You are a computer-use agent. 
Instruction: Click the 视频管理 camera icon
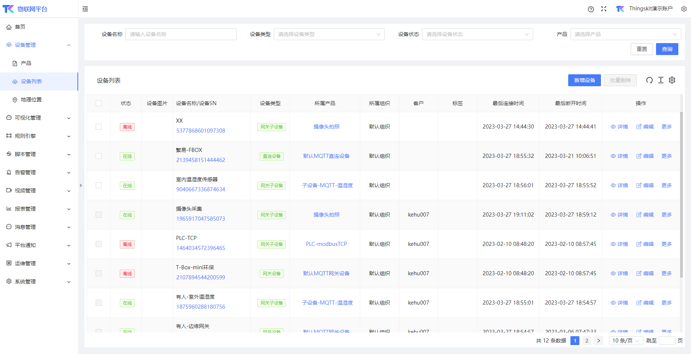point(9,191)
